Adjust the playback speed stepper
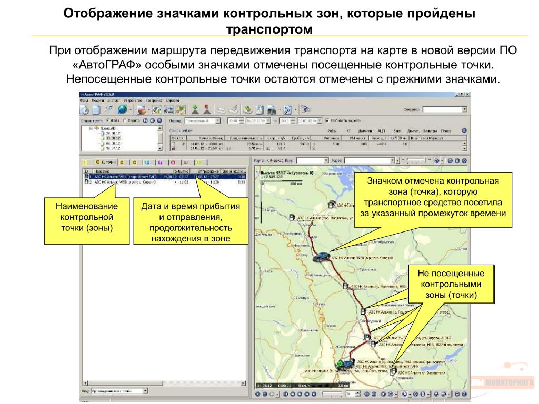The width and height of the screenshot is (539, 404). pyautogui.click(x=357, y=394)
